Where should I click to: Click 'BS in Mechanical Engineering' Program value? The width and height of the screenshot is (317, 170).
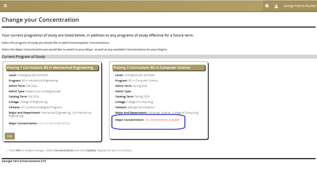[x=40, y=81]
